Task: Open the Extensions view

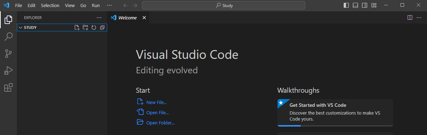Action: pos(8,87)
